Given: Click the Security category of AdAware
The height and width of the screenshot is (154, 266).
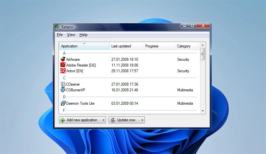Looking at the screenshot, I should click(183, 59).
